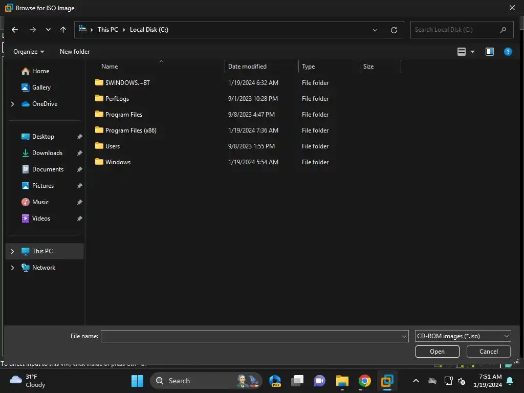The width and height of the screenshot is (524, 393).
Task: Select This PC in the sidebar
Action: (42, 251)
